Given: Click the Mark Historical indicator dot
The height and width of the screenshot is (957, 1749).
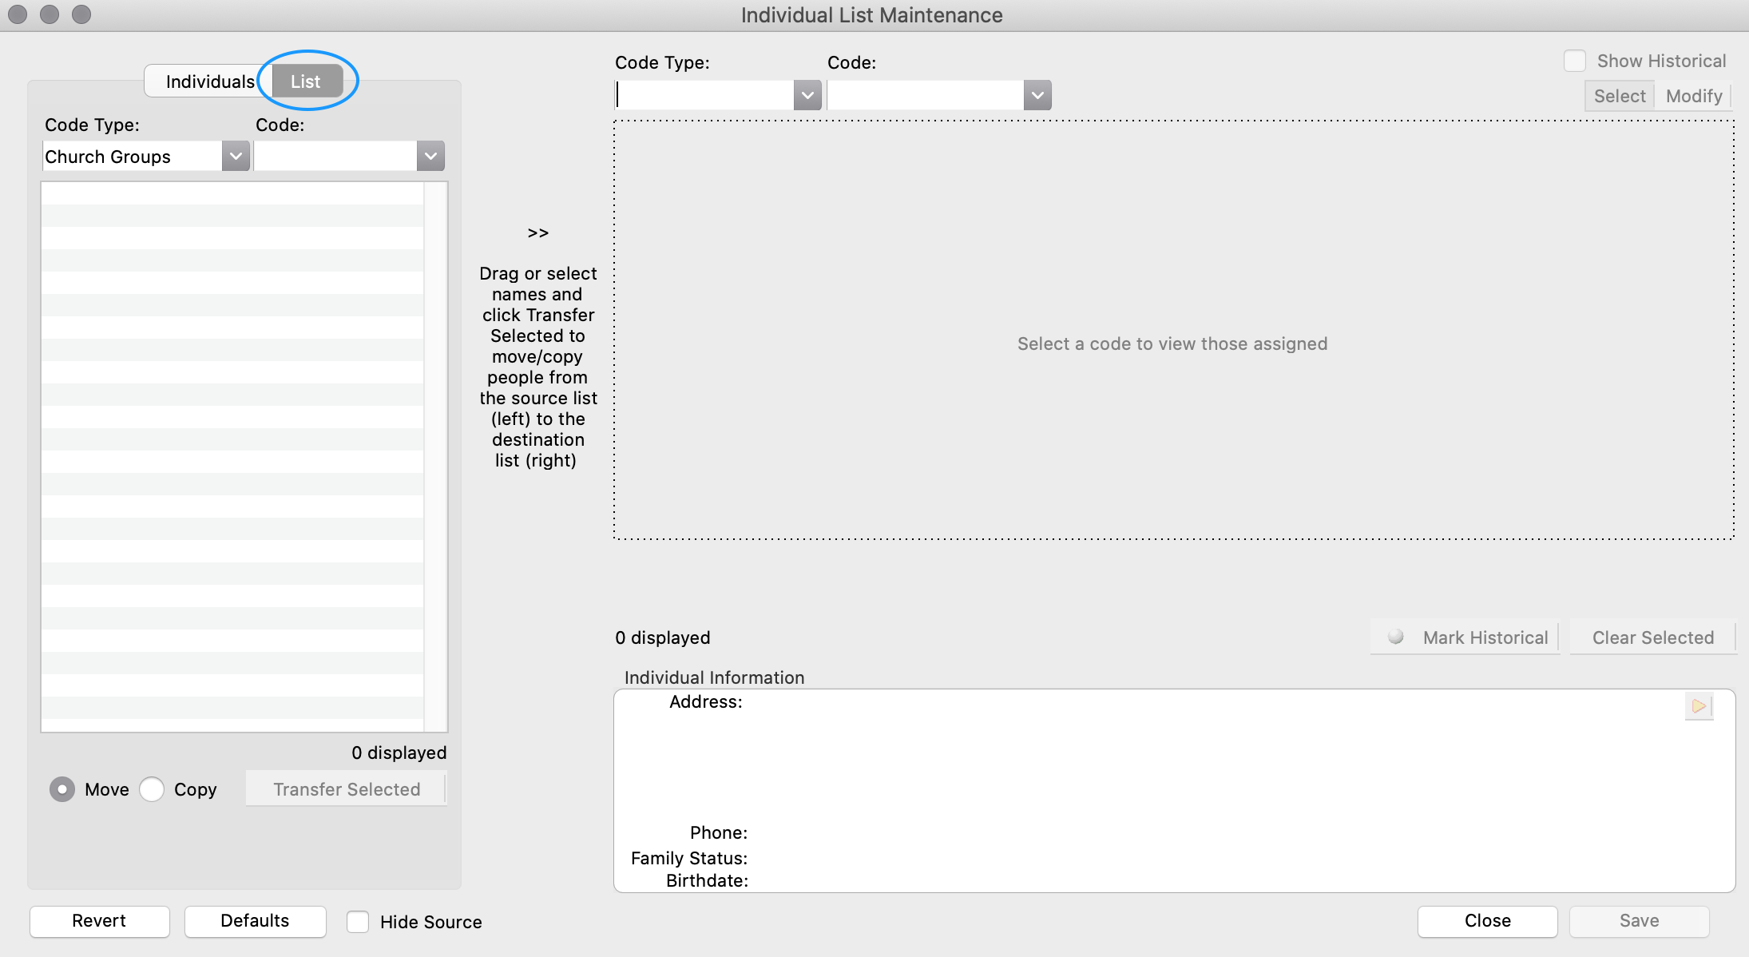Looking at the screenshot, I should [1395, 637].
